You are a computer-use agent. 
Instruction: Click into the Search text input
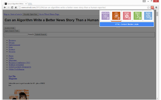coord(17,34)
